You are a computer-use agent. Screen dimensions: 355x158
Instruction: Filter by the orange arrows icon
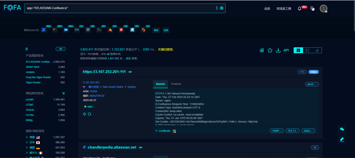(x=143, y=30)
